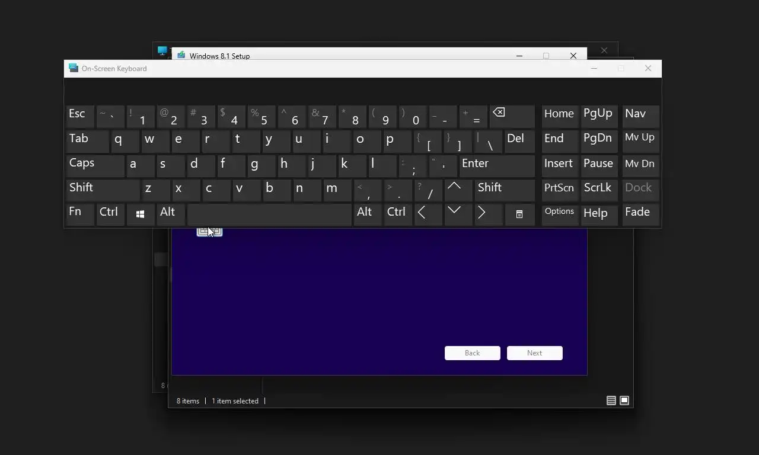This screenshot has height=455, width=759.
Task: Tap the number 1 key
Action: (x=141, y=117)
